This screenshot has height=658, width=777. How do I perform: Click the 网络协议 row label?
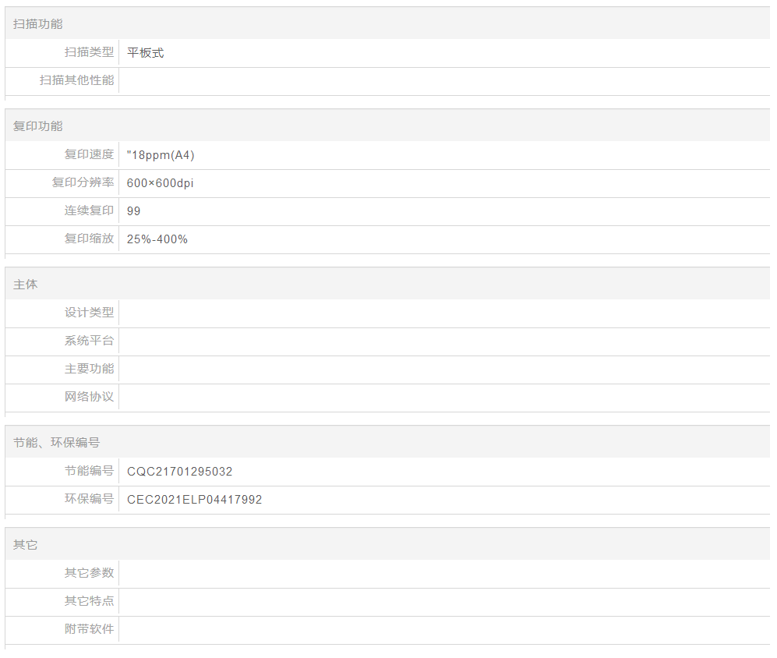point(89,397)
